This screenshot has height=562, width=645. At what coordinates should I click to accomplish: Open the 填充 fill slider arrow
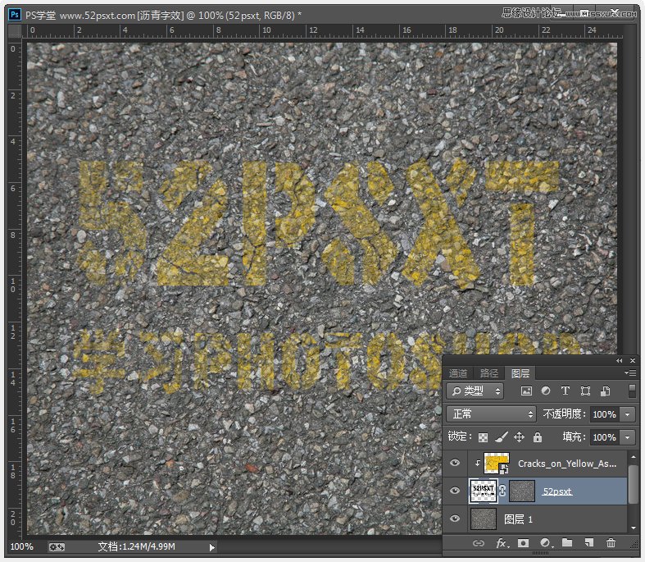[627, 437]
